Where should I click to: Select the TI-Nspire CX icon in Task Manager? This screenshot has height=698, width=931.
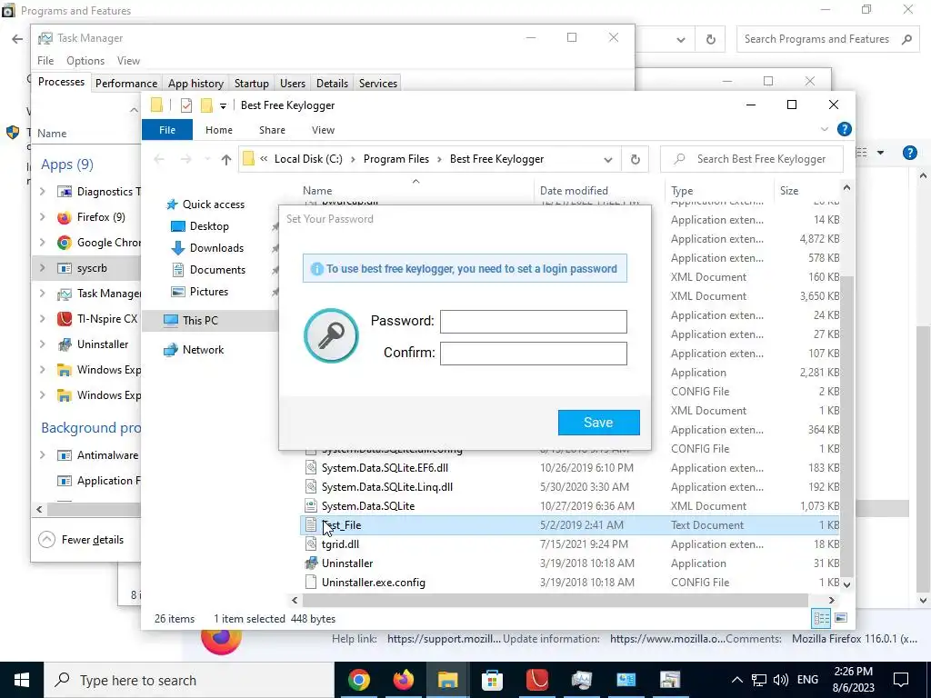click(x=65, y=319)
